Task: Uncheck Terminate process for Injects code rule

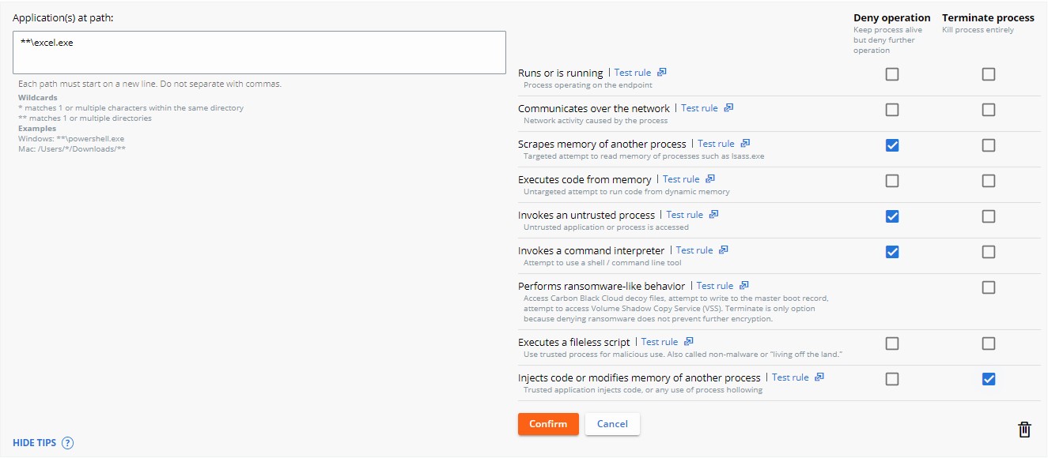Action: point(988,379)
